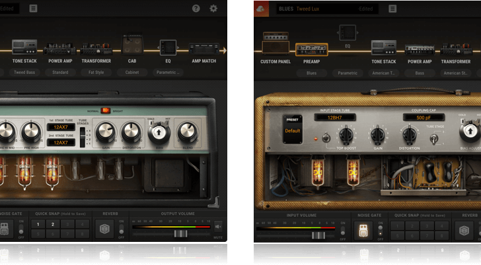
Task: Open the American T.. tone stack dropdown
Action: [384, 73]
